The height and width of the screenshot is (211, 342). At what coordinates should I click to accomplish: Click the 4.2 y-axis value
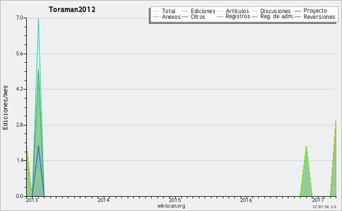point(19,89)
